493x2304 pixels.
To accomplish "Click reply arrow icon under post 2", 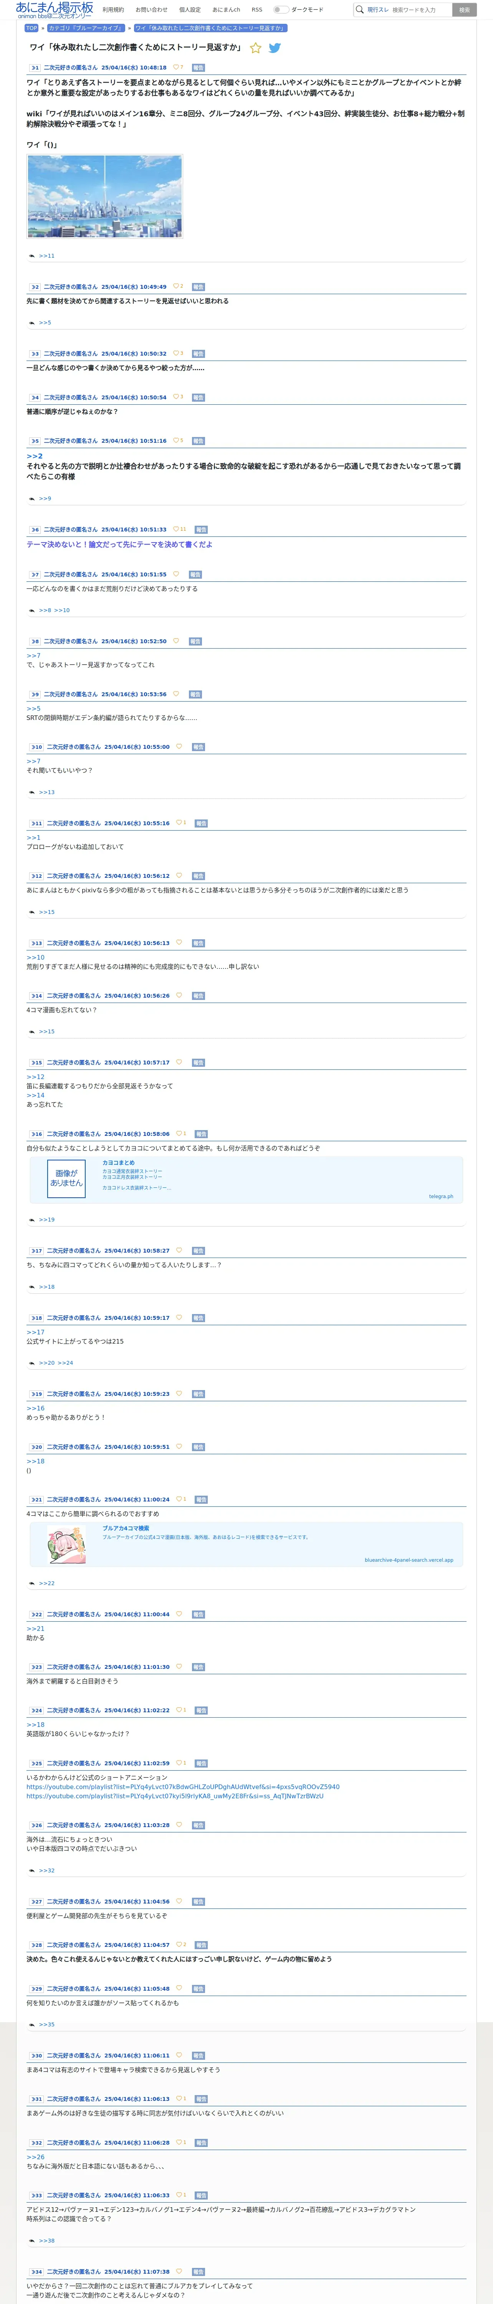I will tap(32, 323).
